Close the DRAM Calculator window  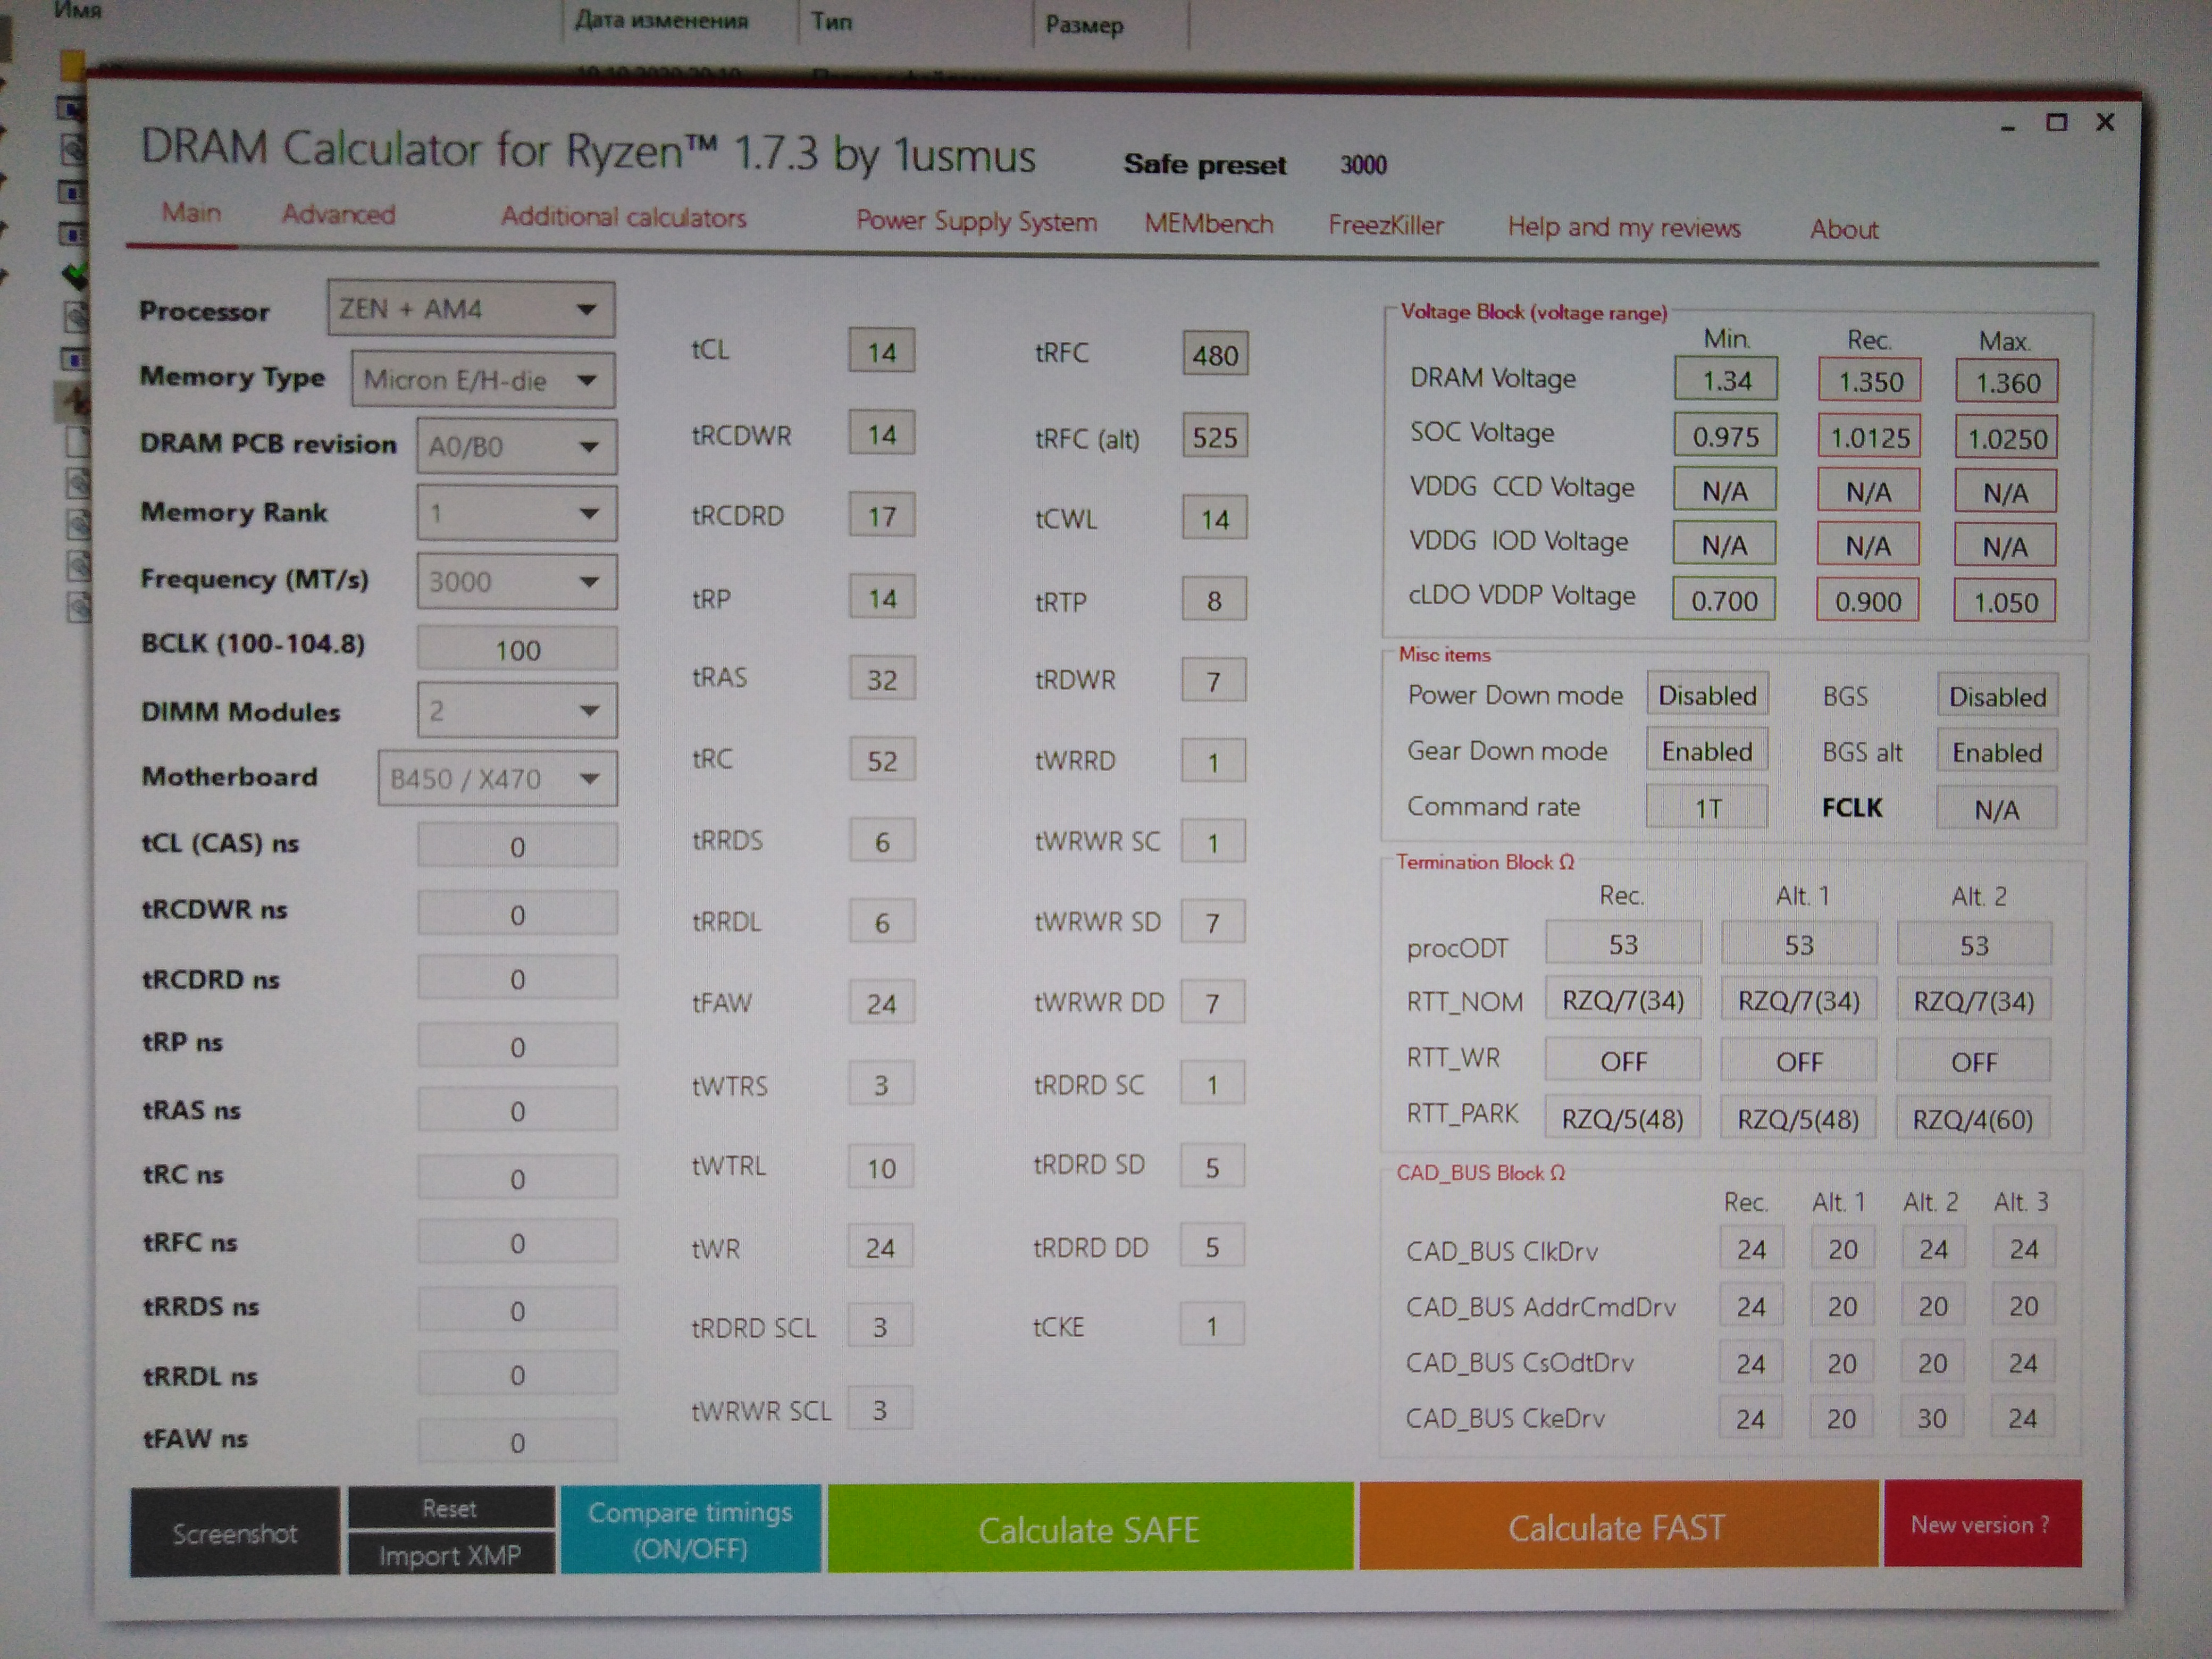coord(2105,122)
